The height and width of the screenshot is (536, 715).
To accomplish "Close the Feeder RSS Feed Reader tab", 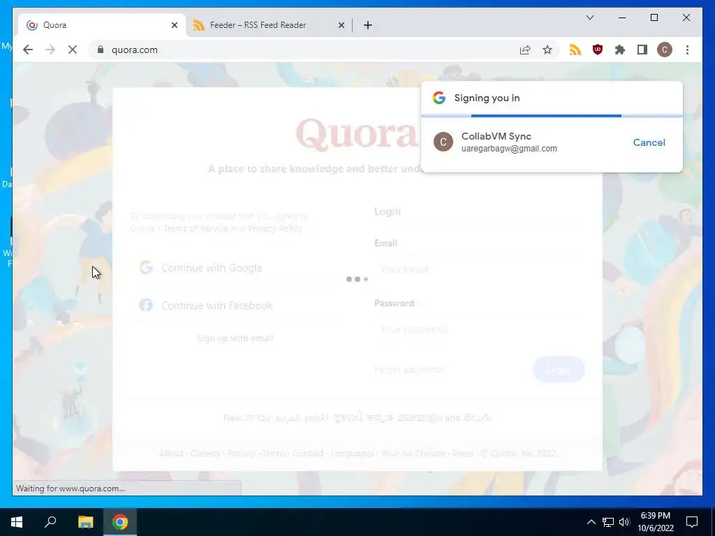I will tap(341, 25).
